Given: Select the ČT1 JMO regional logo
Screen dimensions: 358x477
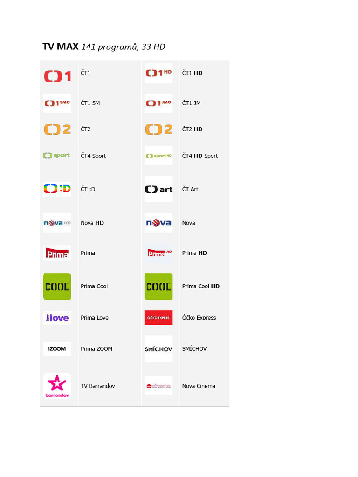Looking at the screenshot, I should (158, 103).
